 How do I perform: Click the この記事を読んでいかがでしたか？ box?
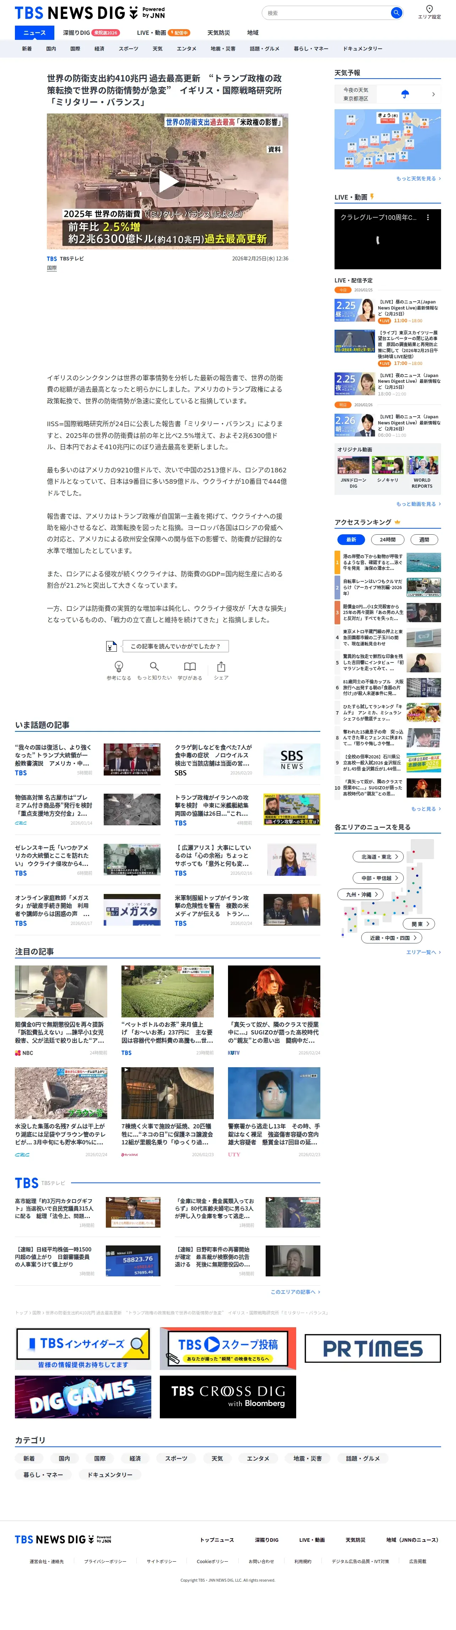175,646
